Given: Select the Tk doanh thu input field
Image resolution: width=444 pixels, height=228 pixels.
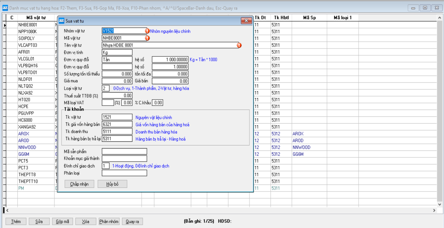Looking at the screenshot, I should 117,132.
